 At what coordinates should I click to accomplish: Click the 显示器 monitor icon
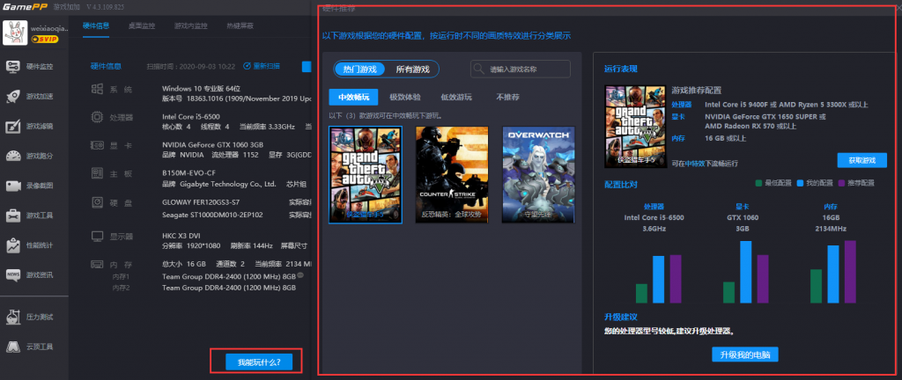pyautogui.click(x=98, y=236)
